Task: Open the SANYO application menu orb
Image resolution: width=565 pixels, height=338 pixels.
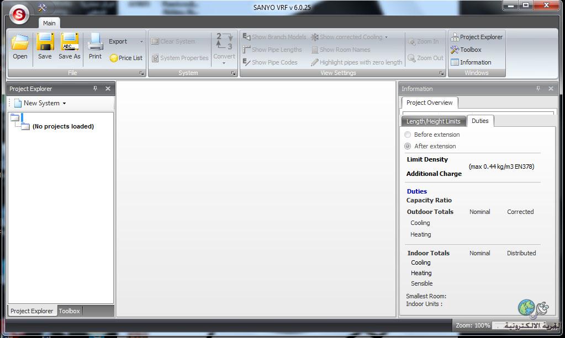Action: point(19,15)
